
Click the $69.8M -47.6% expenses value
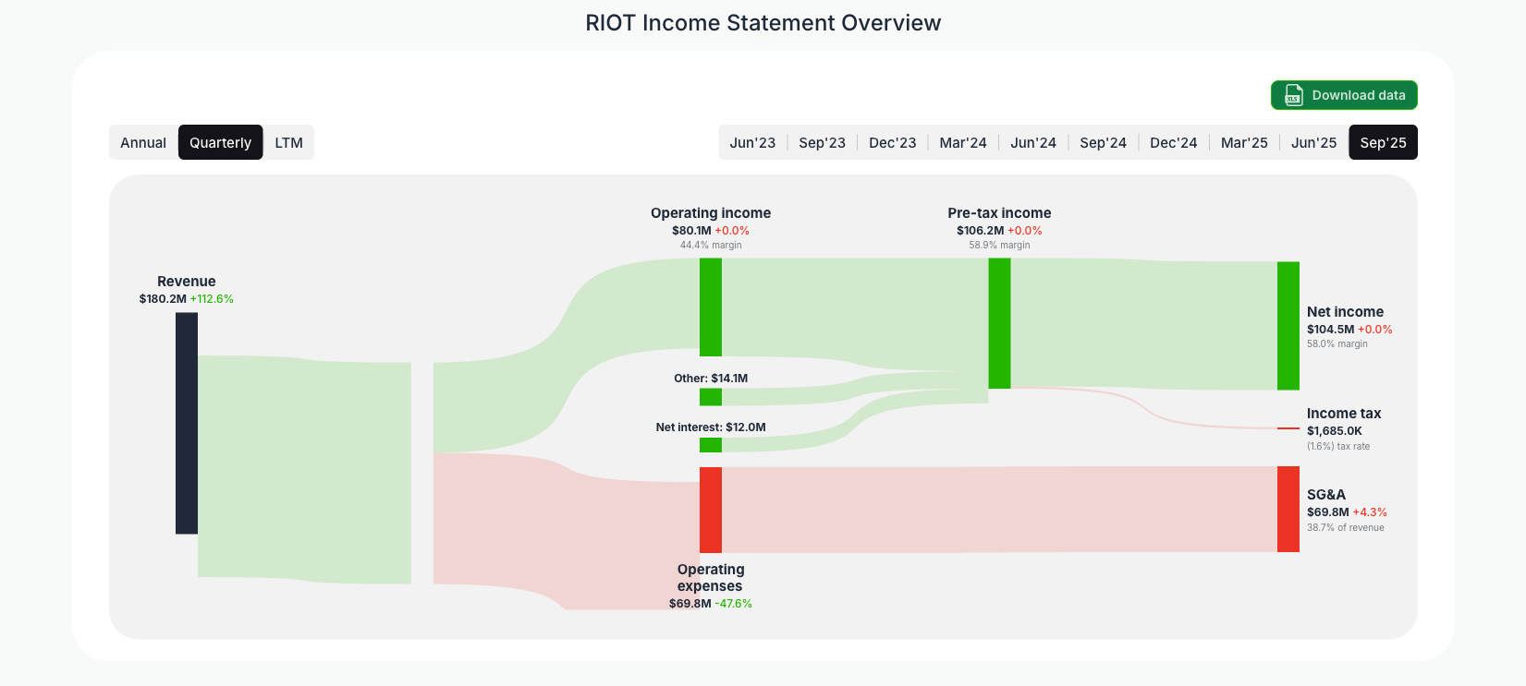click(x=711, y=604)
